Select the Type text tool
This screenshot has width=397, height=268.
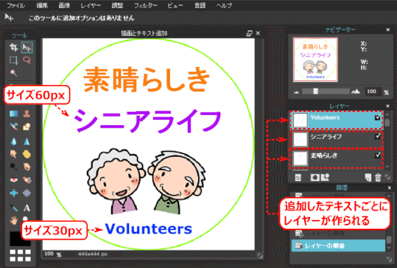click(x=27, y=208)
